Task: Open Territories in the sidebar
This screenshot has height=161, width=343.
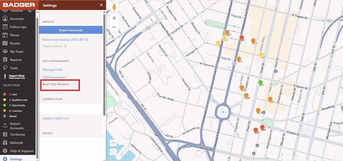Action: click(x=17, y=134)
